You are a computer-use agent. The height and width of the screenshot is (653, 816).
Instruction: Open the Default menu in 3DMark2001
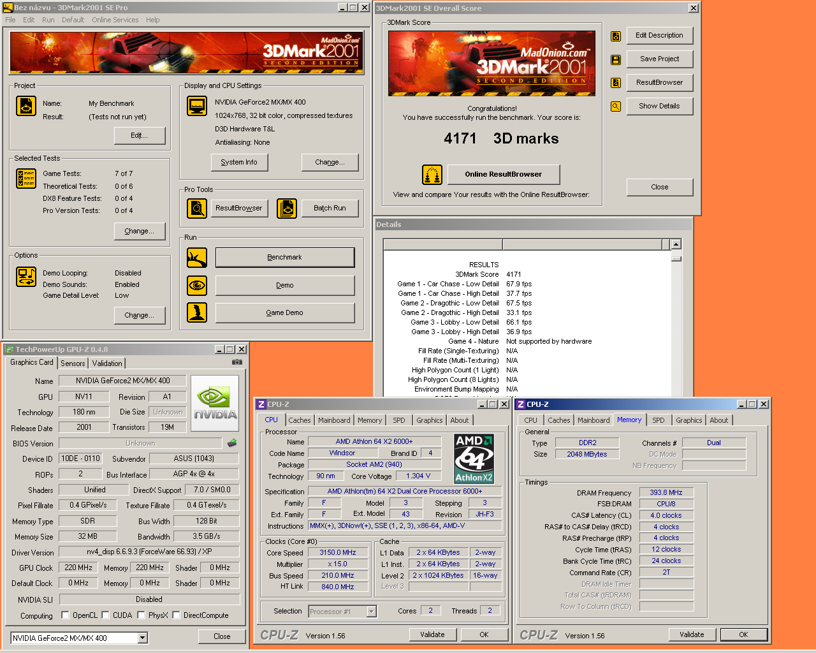tap(73, 20)
